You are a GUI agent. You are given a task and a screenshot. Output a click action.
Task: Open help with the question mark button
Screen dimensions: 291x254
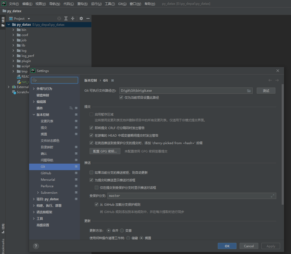coord(36,246)
